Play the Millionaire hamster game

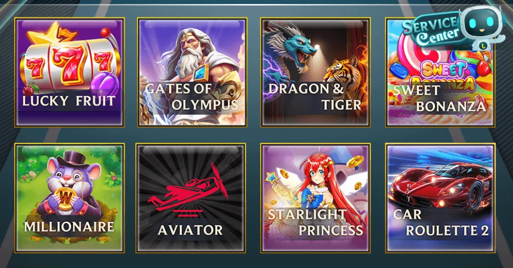69,198
